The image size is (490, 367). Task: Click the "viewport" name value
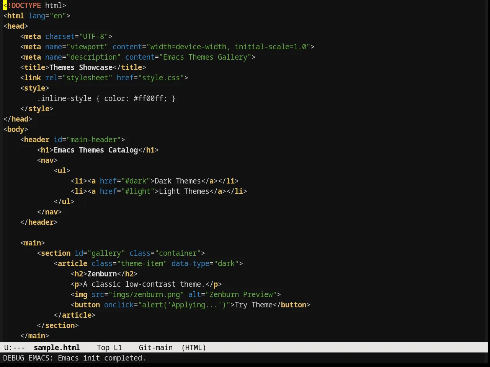[87, 47]
